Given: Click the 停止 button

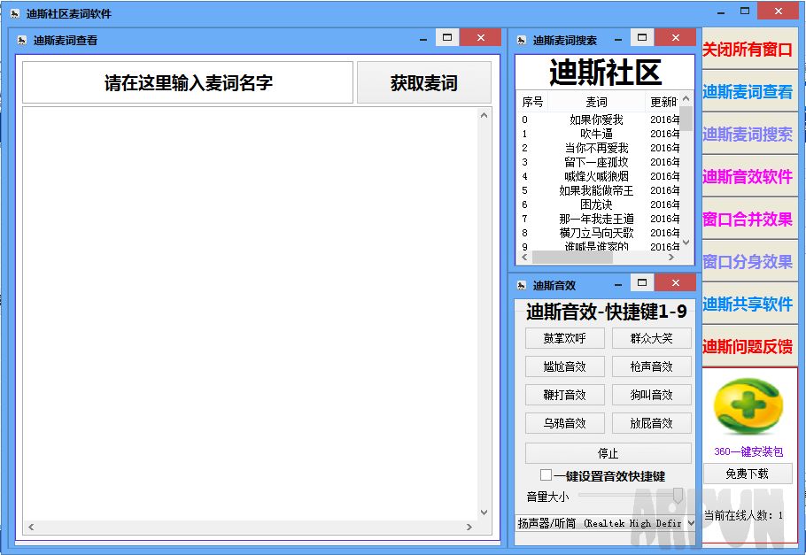Looking at the screenshot, I should pos(608,453).
